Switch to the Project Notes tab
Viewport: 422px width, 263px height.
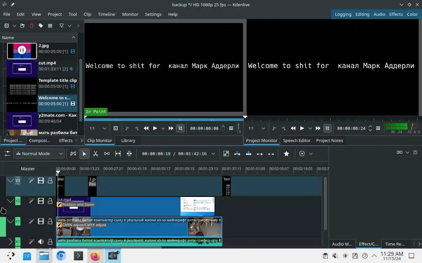tap(330, 140)
